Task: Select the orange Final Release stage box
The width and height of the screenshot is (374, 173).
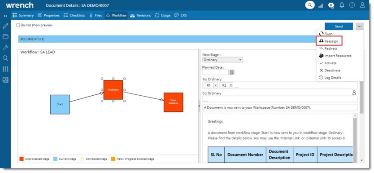Action: click(174, 102)
